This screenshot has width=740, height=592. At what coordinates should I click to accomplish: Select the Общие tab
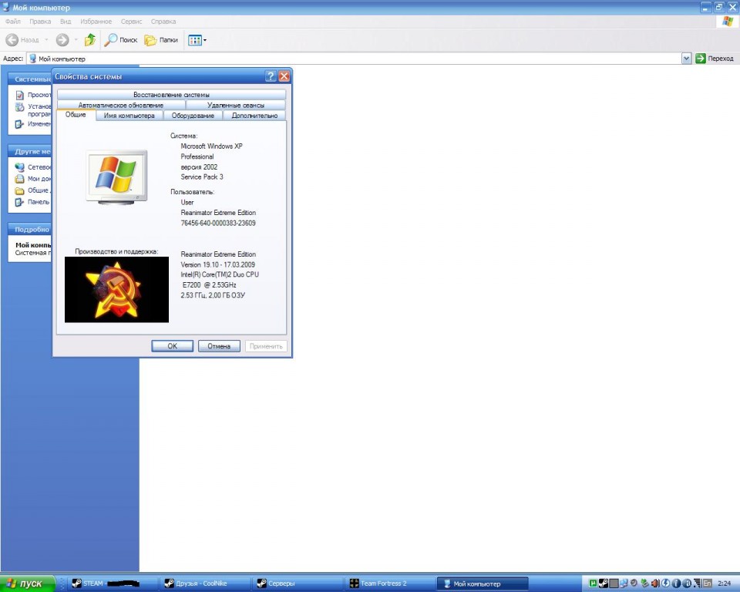pyautogui.click(x=76, y=115)
